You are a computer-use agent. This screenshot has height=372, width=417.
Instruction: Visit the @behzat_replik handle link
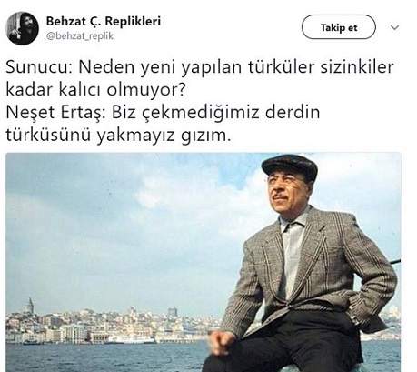(80, 36)
